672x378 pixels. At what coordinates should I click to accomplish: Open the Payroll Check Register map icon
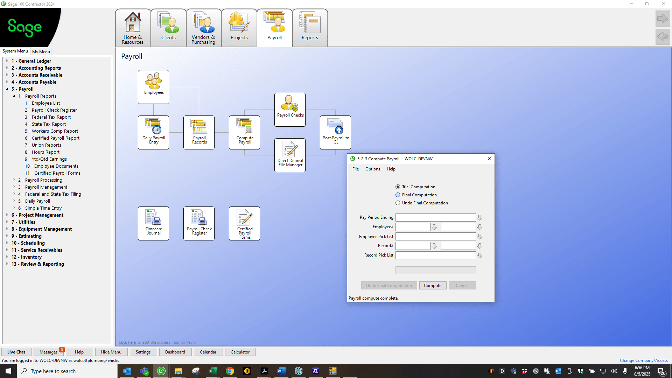coord(199,223)
